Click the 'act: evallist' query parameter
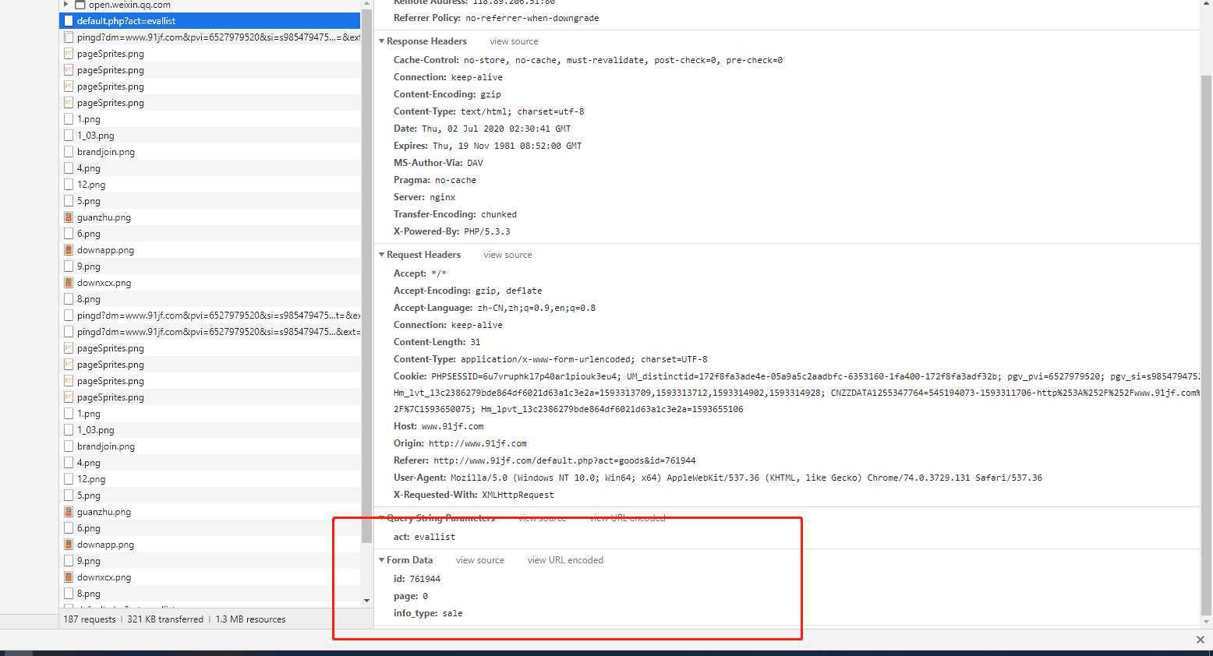Screen dimensions: 1213x656 [x=424, y=537]
